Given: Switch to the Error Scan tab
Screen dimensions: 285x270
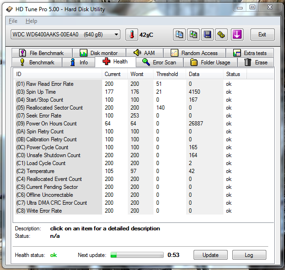Looking at the screenshot, I should (x=160, y=62).
